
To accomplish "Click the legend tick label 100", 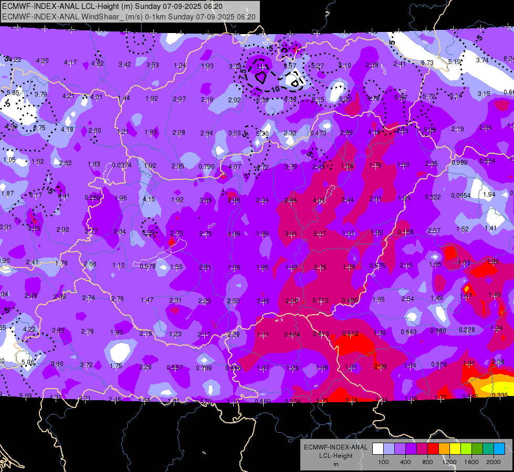I will 383,462.
